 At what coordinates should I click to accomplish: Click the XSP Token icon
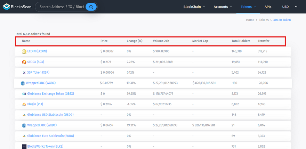click(x=24, y=73)
